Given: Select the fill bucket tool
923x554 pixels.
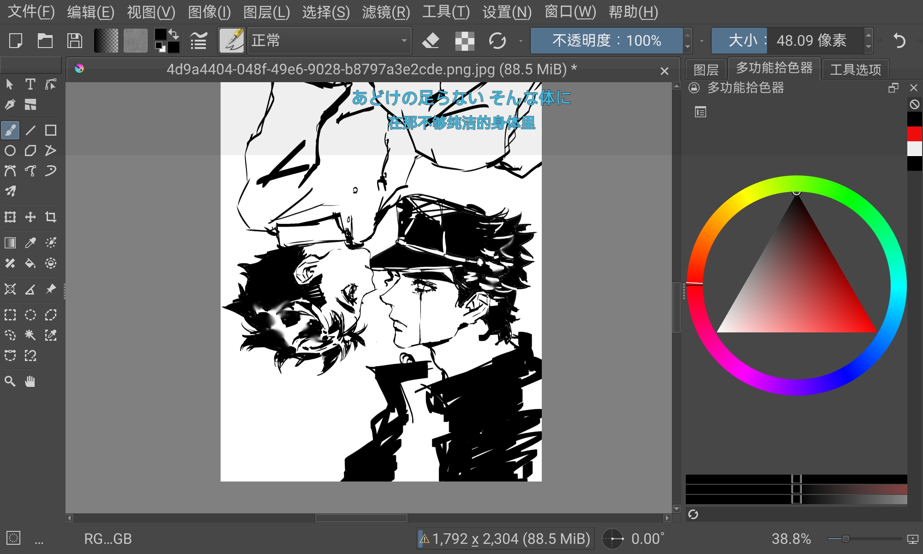Looking at the screenshot, I should point(30,263).
